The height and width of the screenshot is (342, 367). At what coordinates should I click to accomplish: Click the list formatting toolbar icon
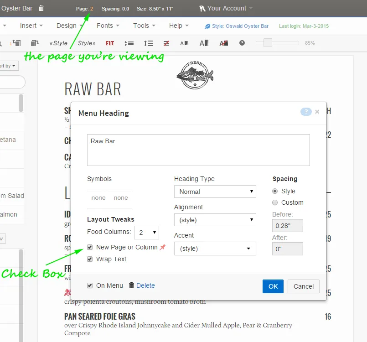(x=129, y=43)
